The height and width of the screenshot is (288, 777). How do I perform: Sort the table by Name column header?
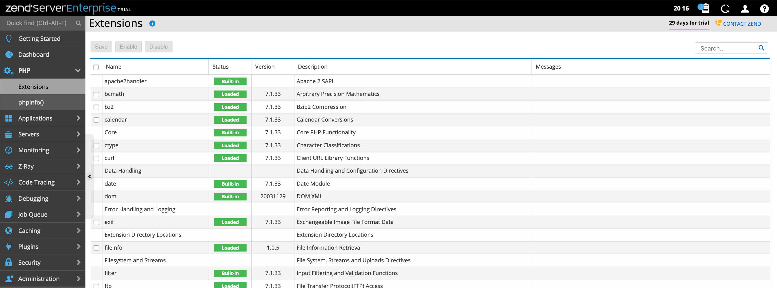coord(113,67)
